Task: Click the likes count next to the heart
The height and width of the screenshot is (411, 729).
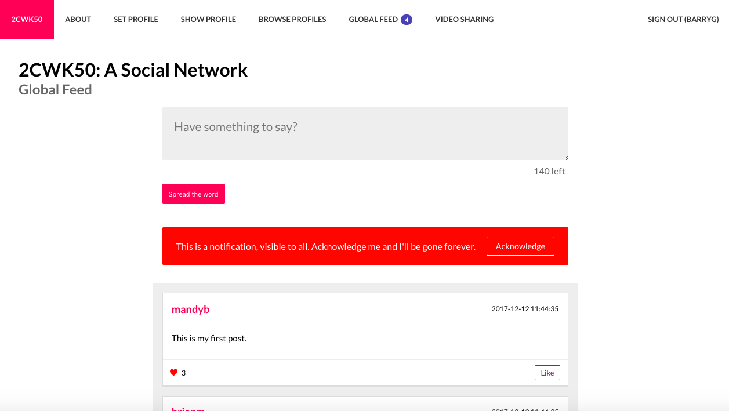Action: [x=183, y=373]
